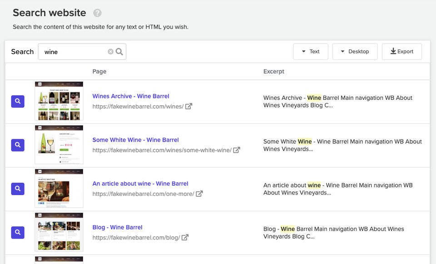This screenshot has width=436, height=264.
Task: Open the Blog - Wine Barrel link
Action: pos(117,227)
